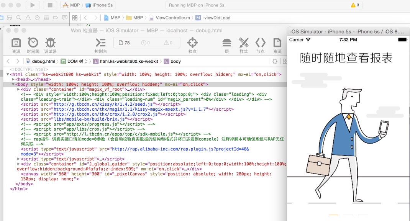410x221 pixels.
Task: Open the breakpoint navigator icon
Action: pos(56,18)
